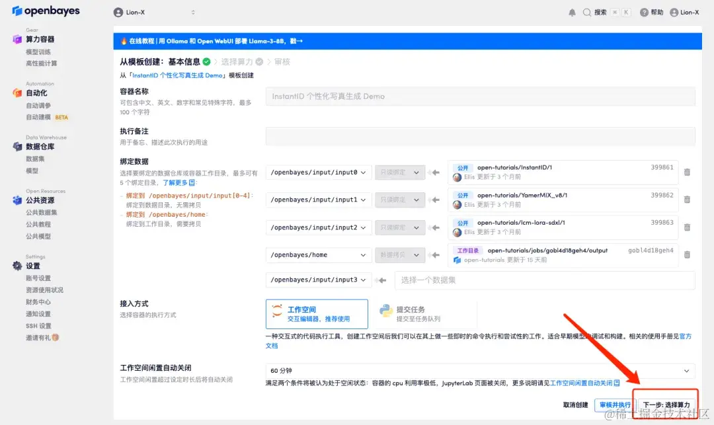This screenshot has width=714, height=425.
Task: Click the arrow next to input1 binding
Action: tap(436, 200)
